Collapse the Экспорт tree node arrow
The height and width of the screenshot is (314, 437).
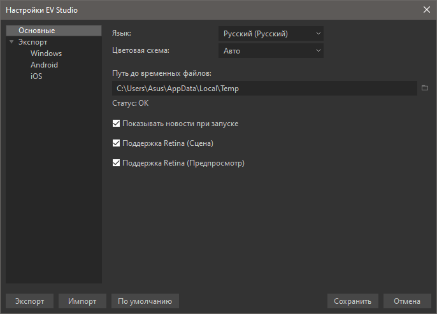point(11,42)
